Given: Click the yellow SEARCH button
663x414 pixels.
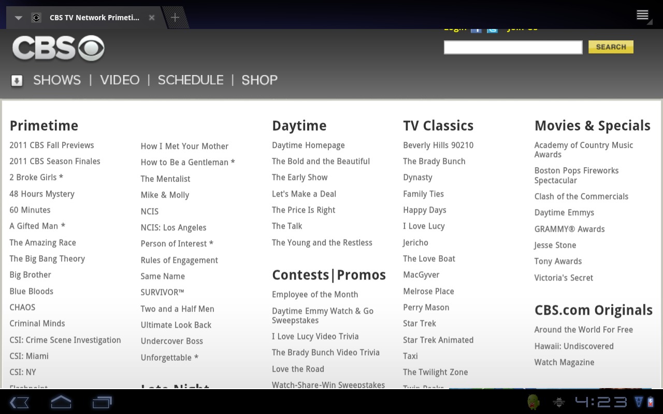Looking at the screenshot, I should point(611,47).
